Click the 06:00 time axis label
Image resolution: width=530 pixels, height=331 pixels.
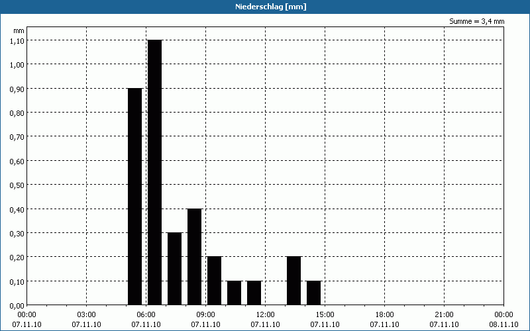pyautogui.click(x=146, y=315)
